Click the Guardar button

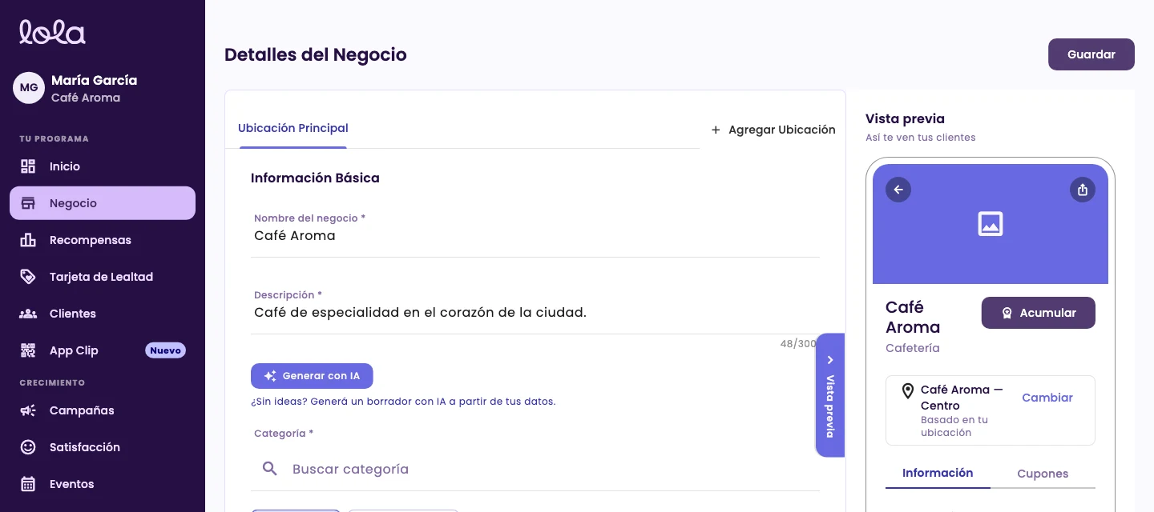click(x=1091, y=54)
